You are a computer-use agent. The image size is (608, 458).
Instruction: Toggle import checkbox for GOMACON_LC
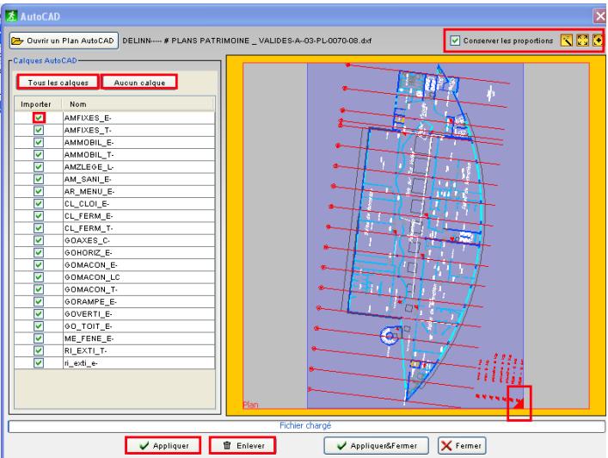[x=39, y=277]
